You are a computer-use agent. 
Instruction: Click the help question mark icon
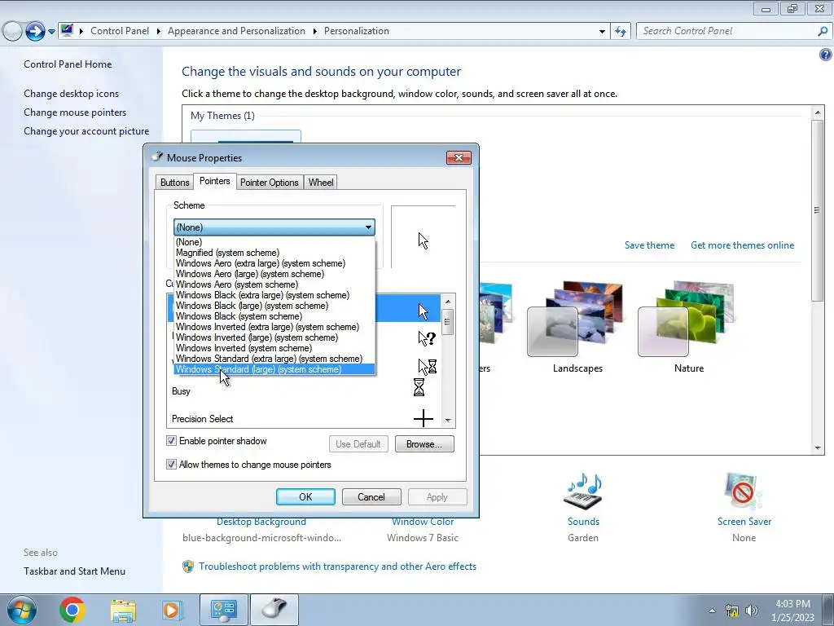pyautogui.click(x=825, y=55)
